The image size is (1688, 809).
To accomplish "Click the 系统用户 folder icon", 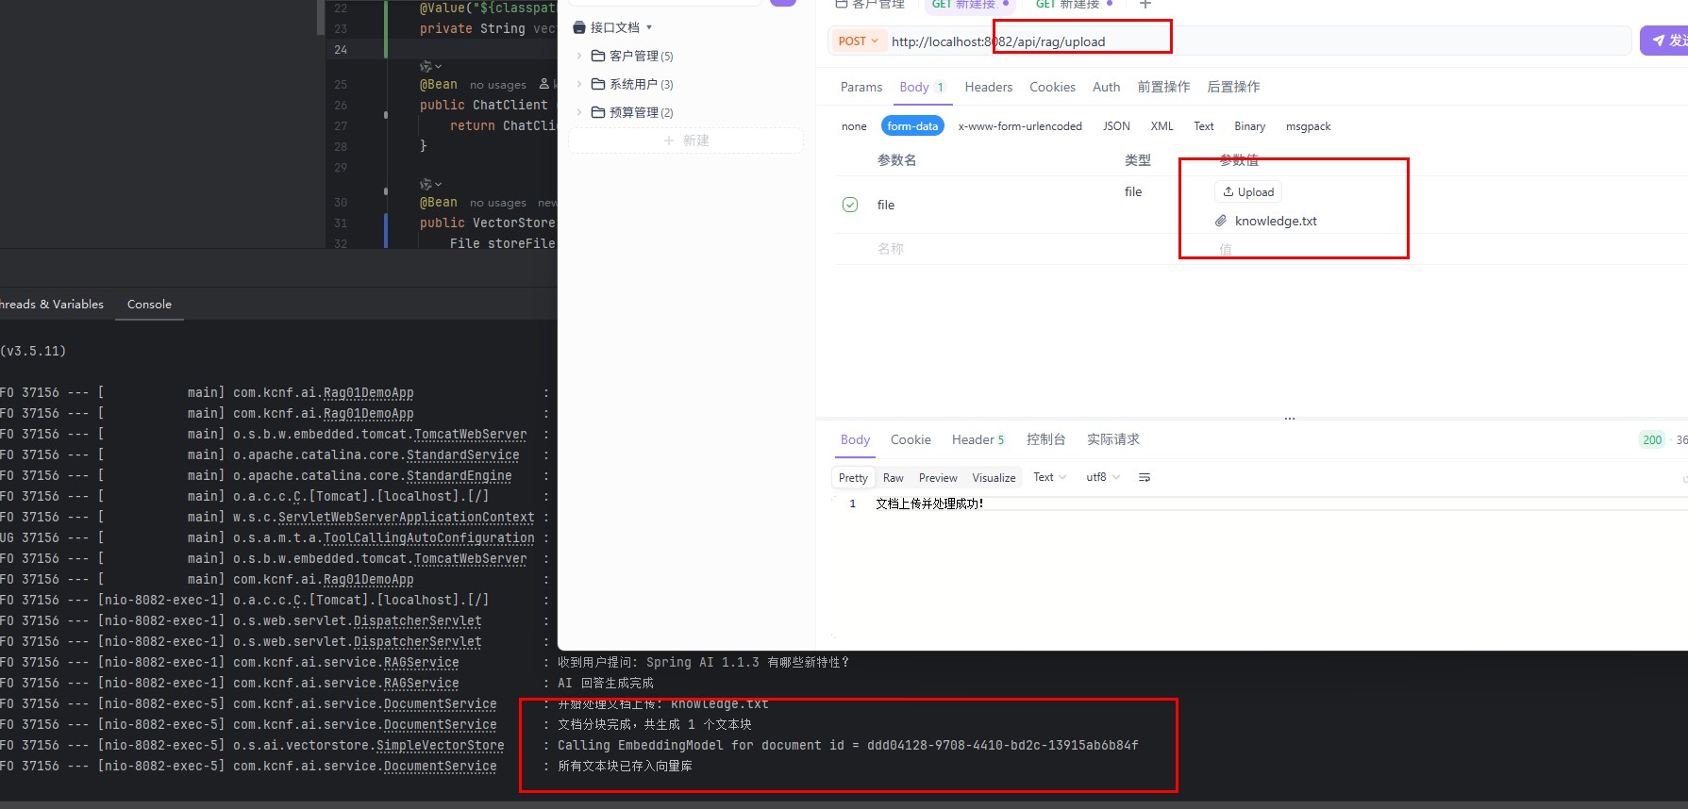I will [x=597, y=84].
